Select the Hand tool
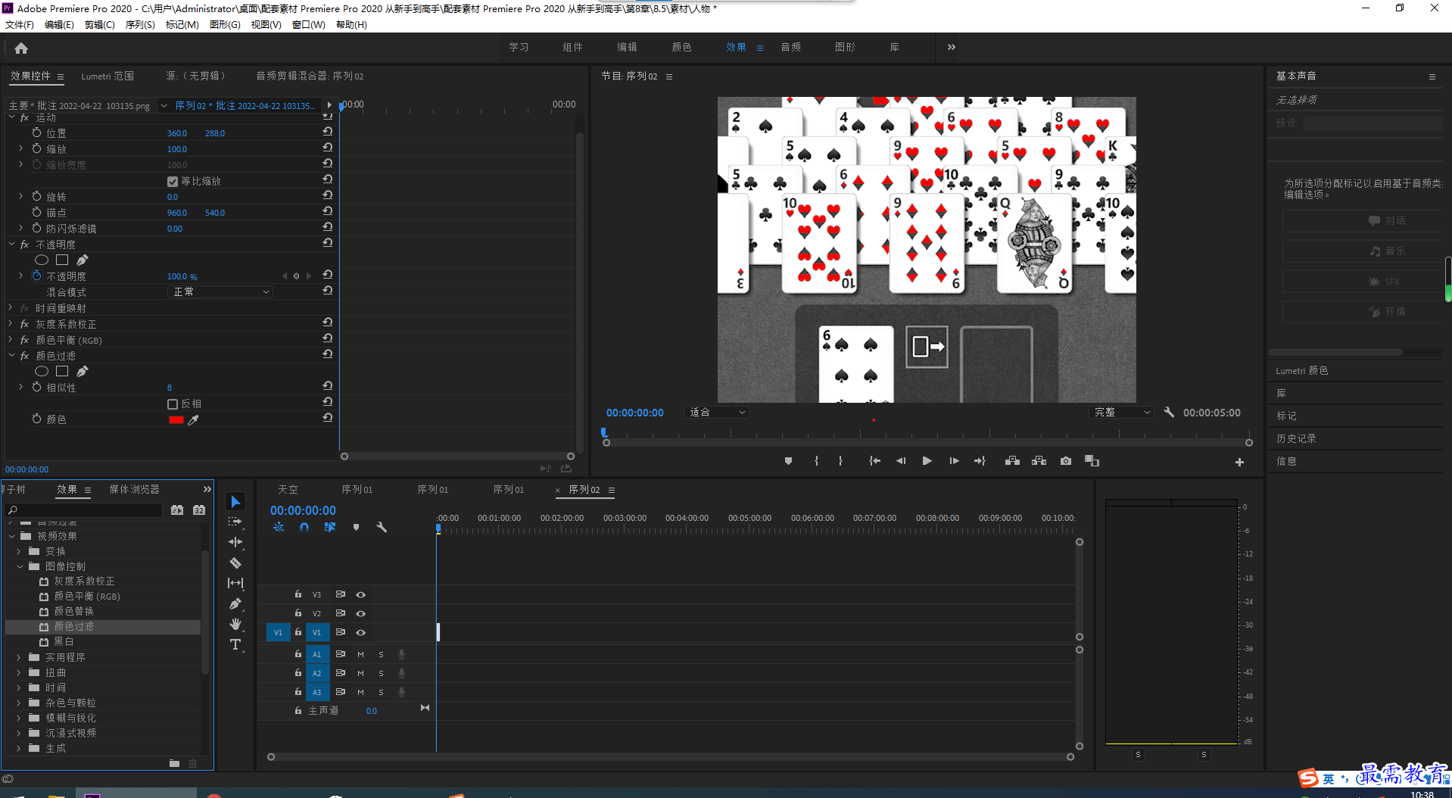1452x798 pixels. point(235,624)
